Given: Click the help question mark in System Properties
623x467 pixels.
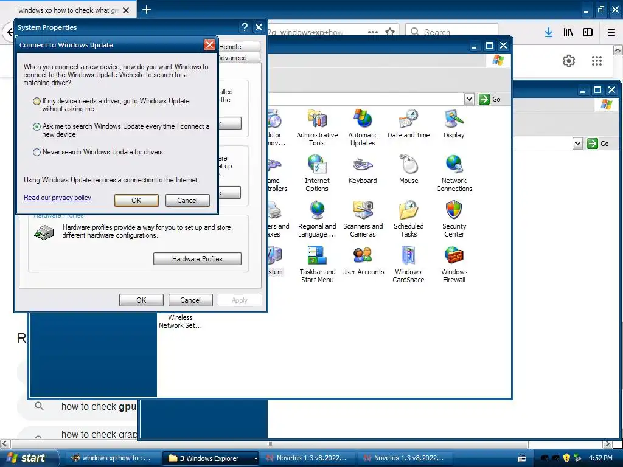Looking at the screenshot, I should 245,27.
